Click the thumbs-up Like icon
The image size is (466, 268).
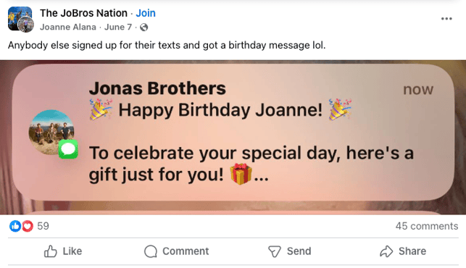coord(50,251)
